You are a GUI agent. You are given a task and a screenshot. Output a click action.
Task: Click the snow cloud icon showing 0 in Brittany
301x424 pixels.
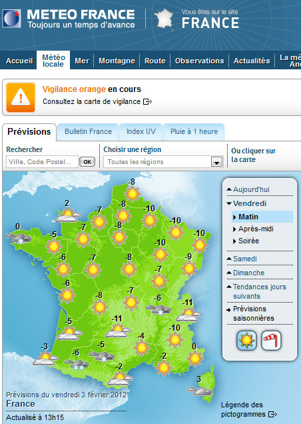coord(19,238)
